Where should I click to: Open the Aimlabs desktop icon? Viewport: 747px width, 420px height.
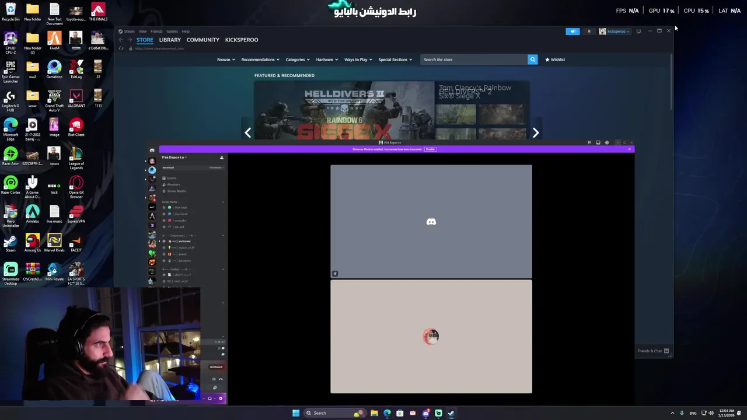tap(33, 214)
